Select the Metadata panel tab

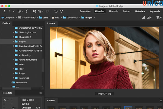pos(7,93)
